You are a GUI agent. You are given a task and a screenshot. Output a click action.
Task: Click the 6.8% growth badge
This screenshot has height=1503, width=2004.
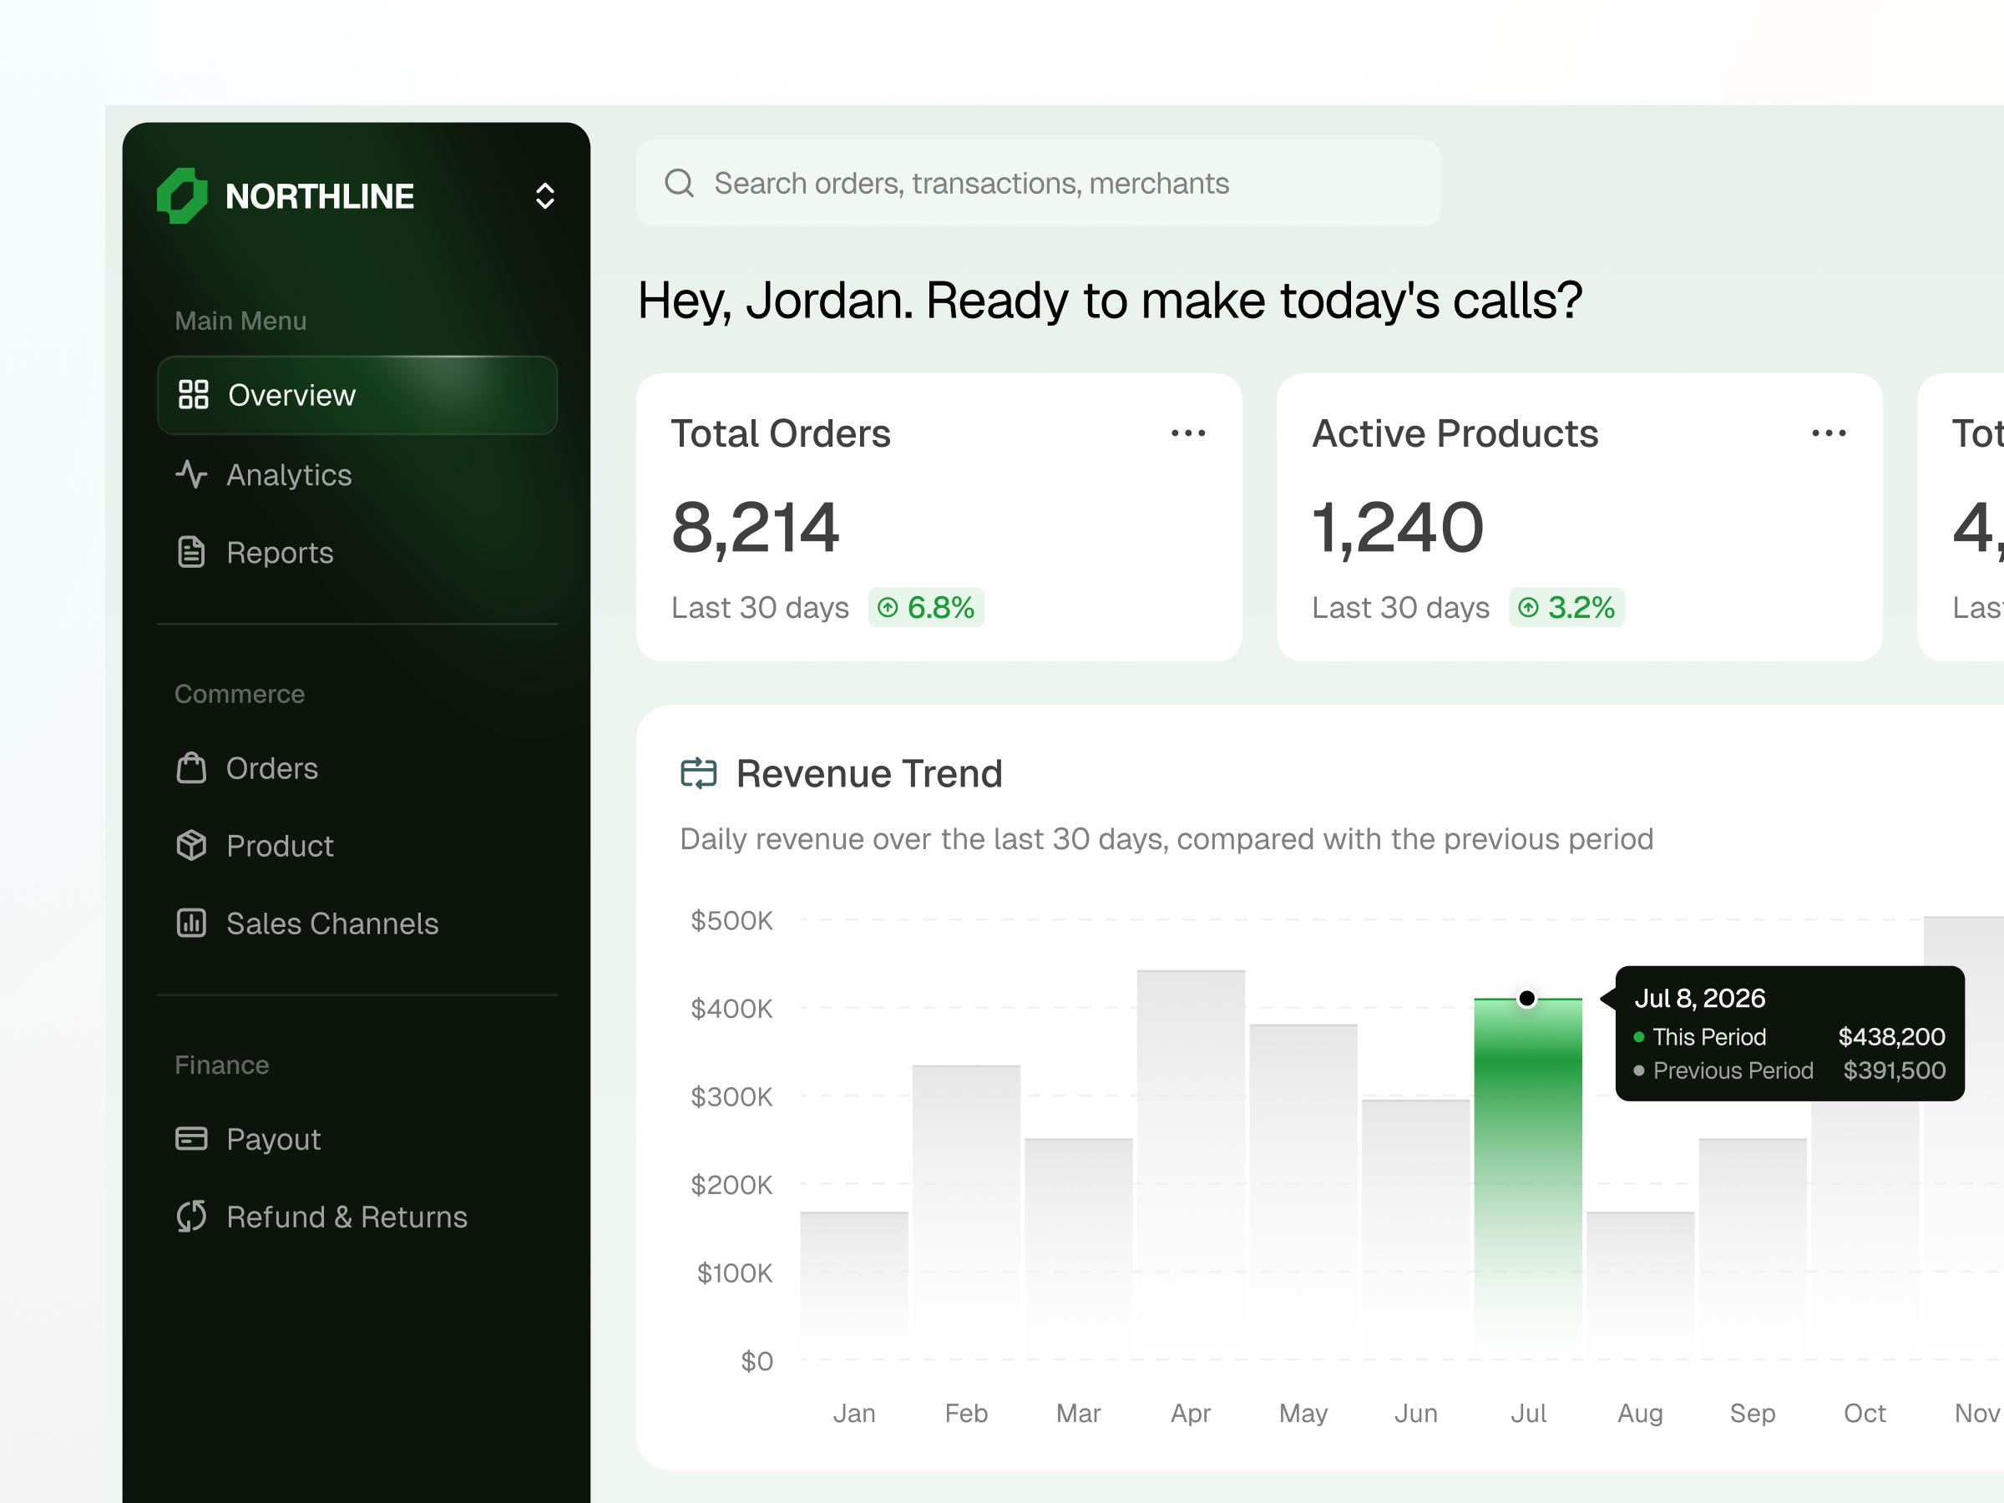point(926,607)
